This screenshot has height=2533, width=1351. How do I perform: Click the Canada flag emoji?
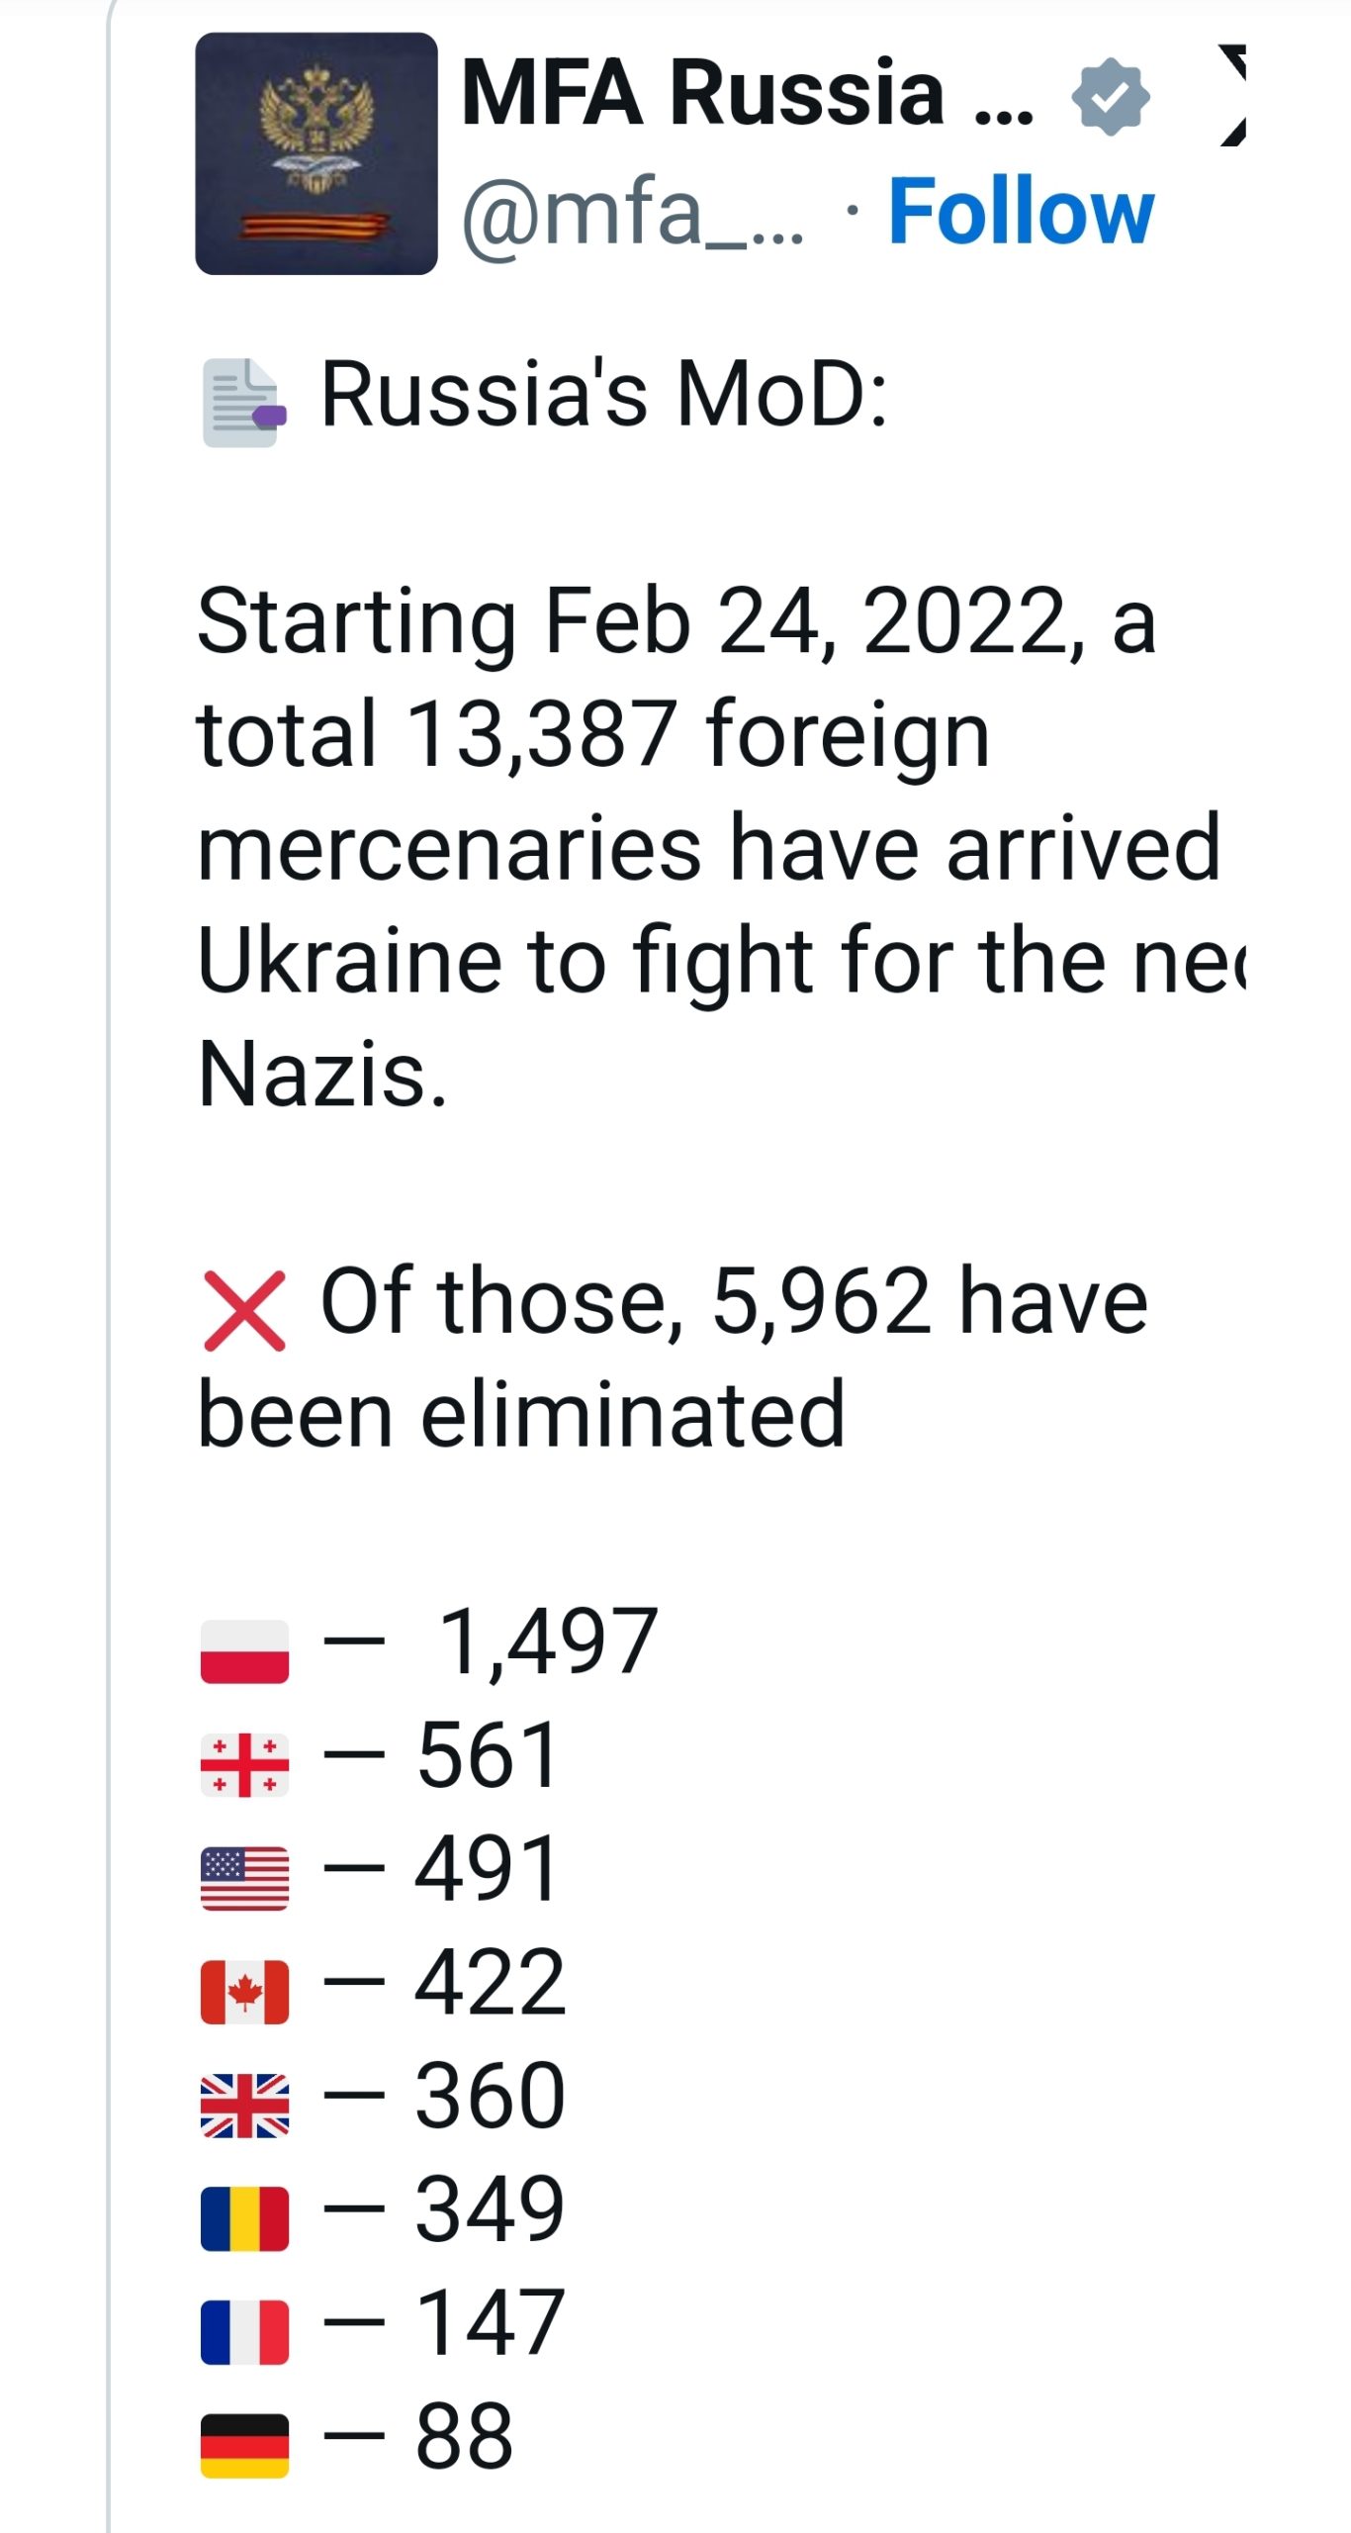click(244, 1992)
